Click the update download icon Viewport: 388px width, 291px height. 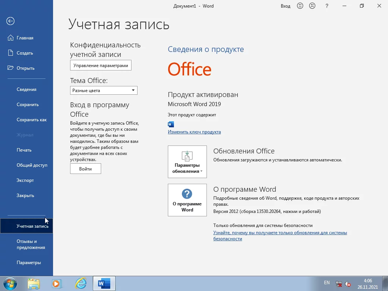coord(187,156)
